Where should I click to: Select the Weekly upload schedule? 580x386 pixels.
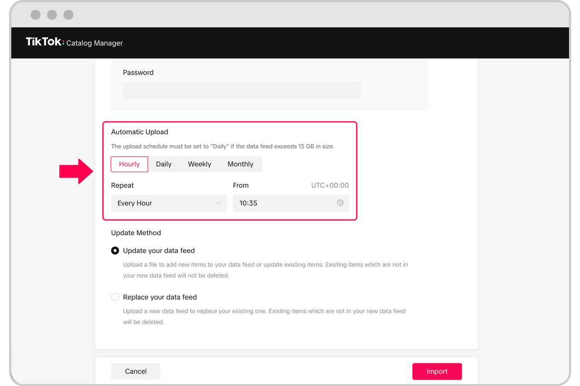point(199,164)
